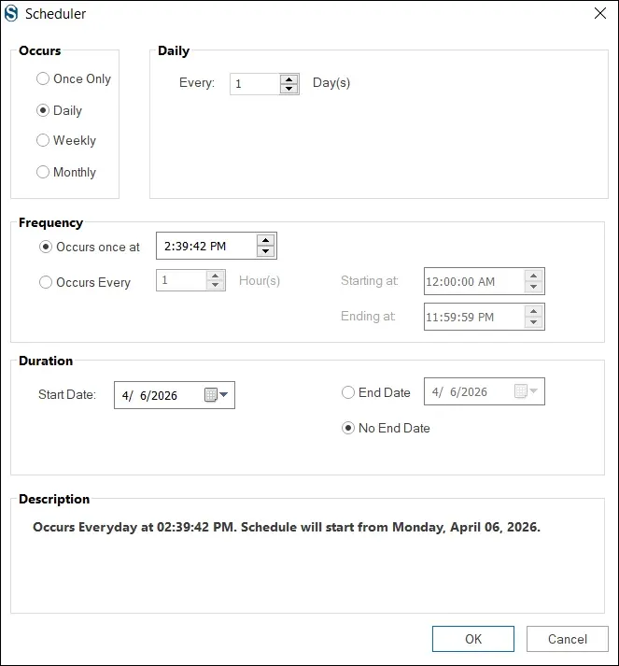Viewport: 619px width, 666px height.
Task: Decrement the Occurs once at time spinner
Action: 266,251
